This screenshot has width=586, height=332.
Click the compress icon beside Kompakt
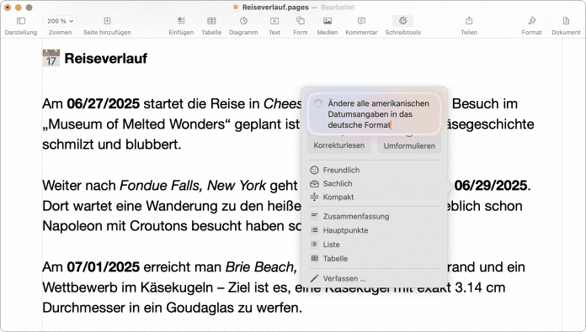click(314, 197)
